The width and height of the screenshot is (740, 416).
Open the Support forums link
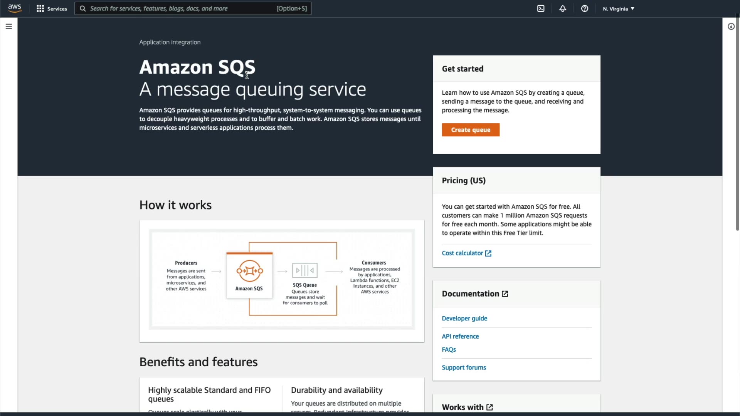[464, 367]
